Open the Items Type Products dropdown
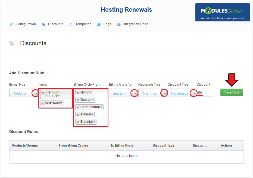Screen dimensions: 253x178 tap(23, 93)
